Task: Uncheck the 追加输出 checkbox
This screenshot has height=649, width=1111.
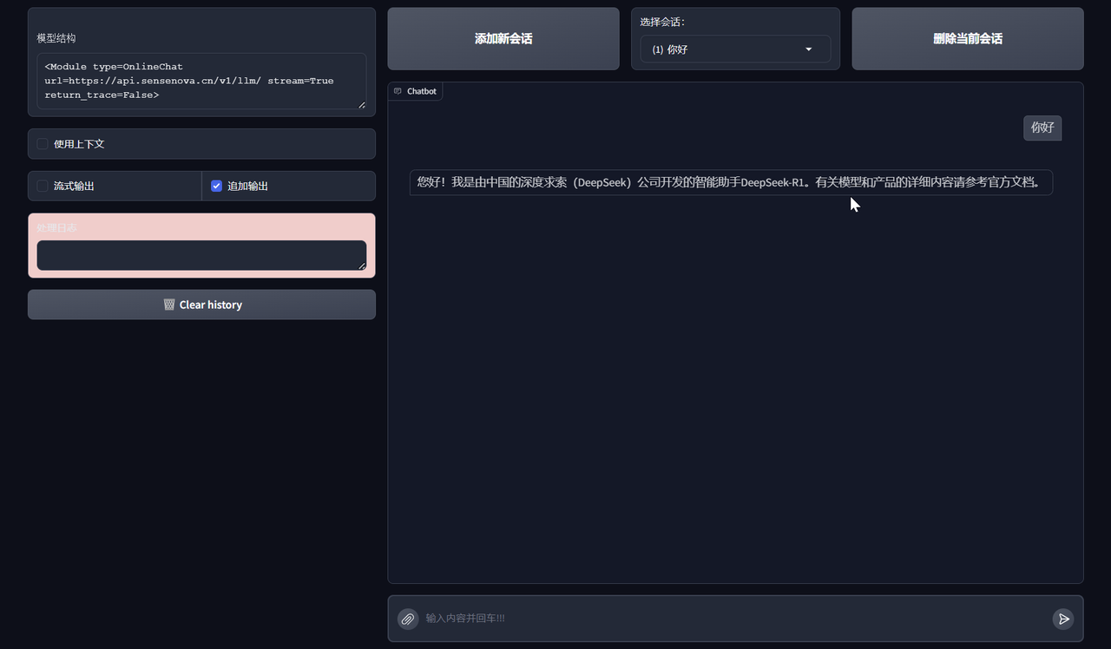Action: pos(217,186)
